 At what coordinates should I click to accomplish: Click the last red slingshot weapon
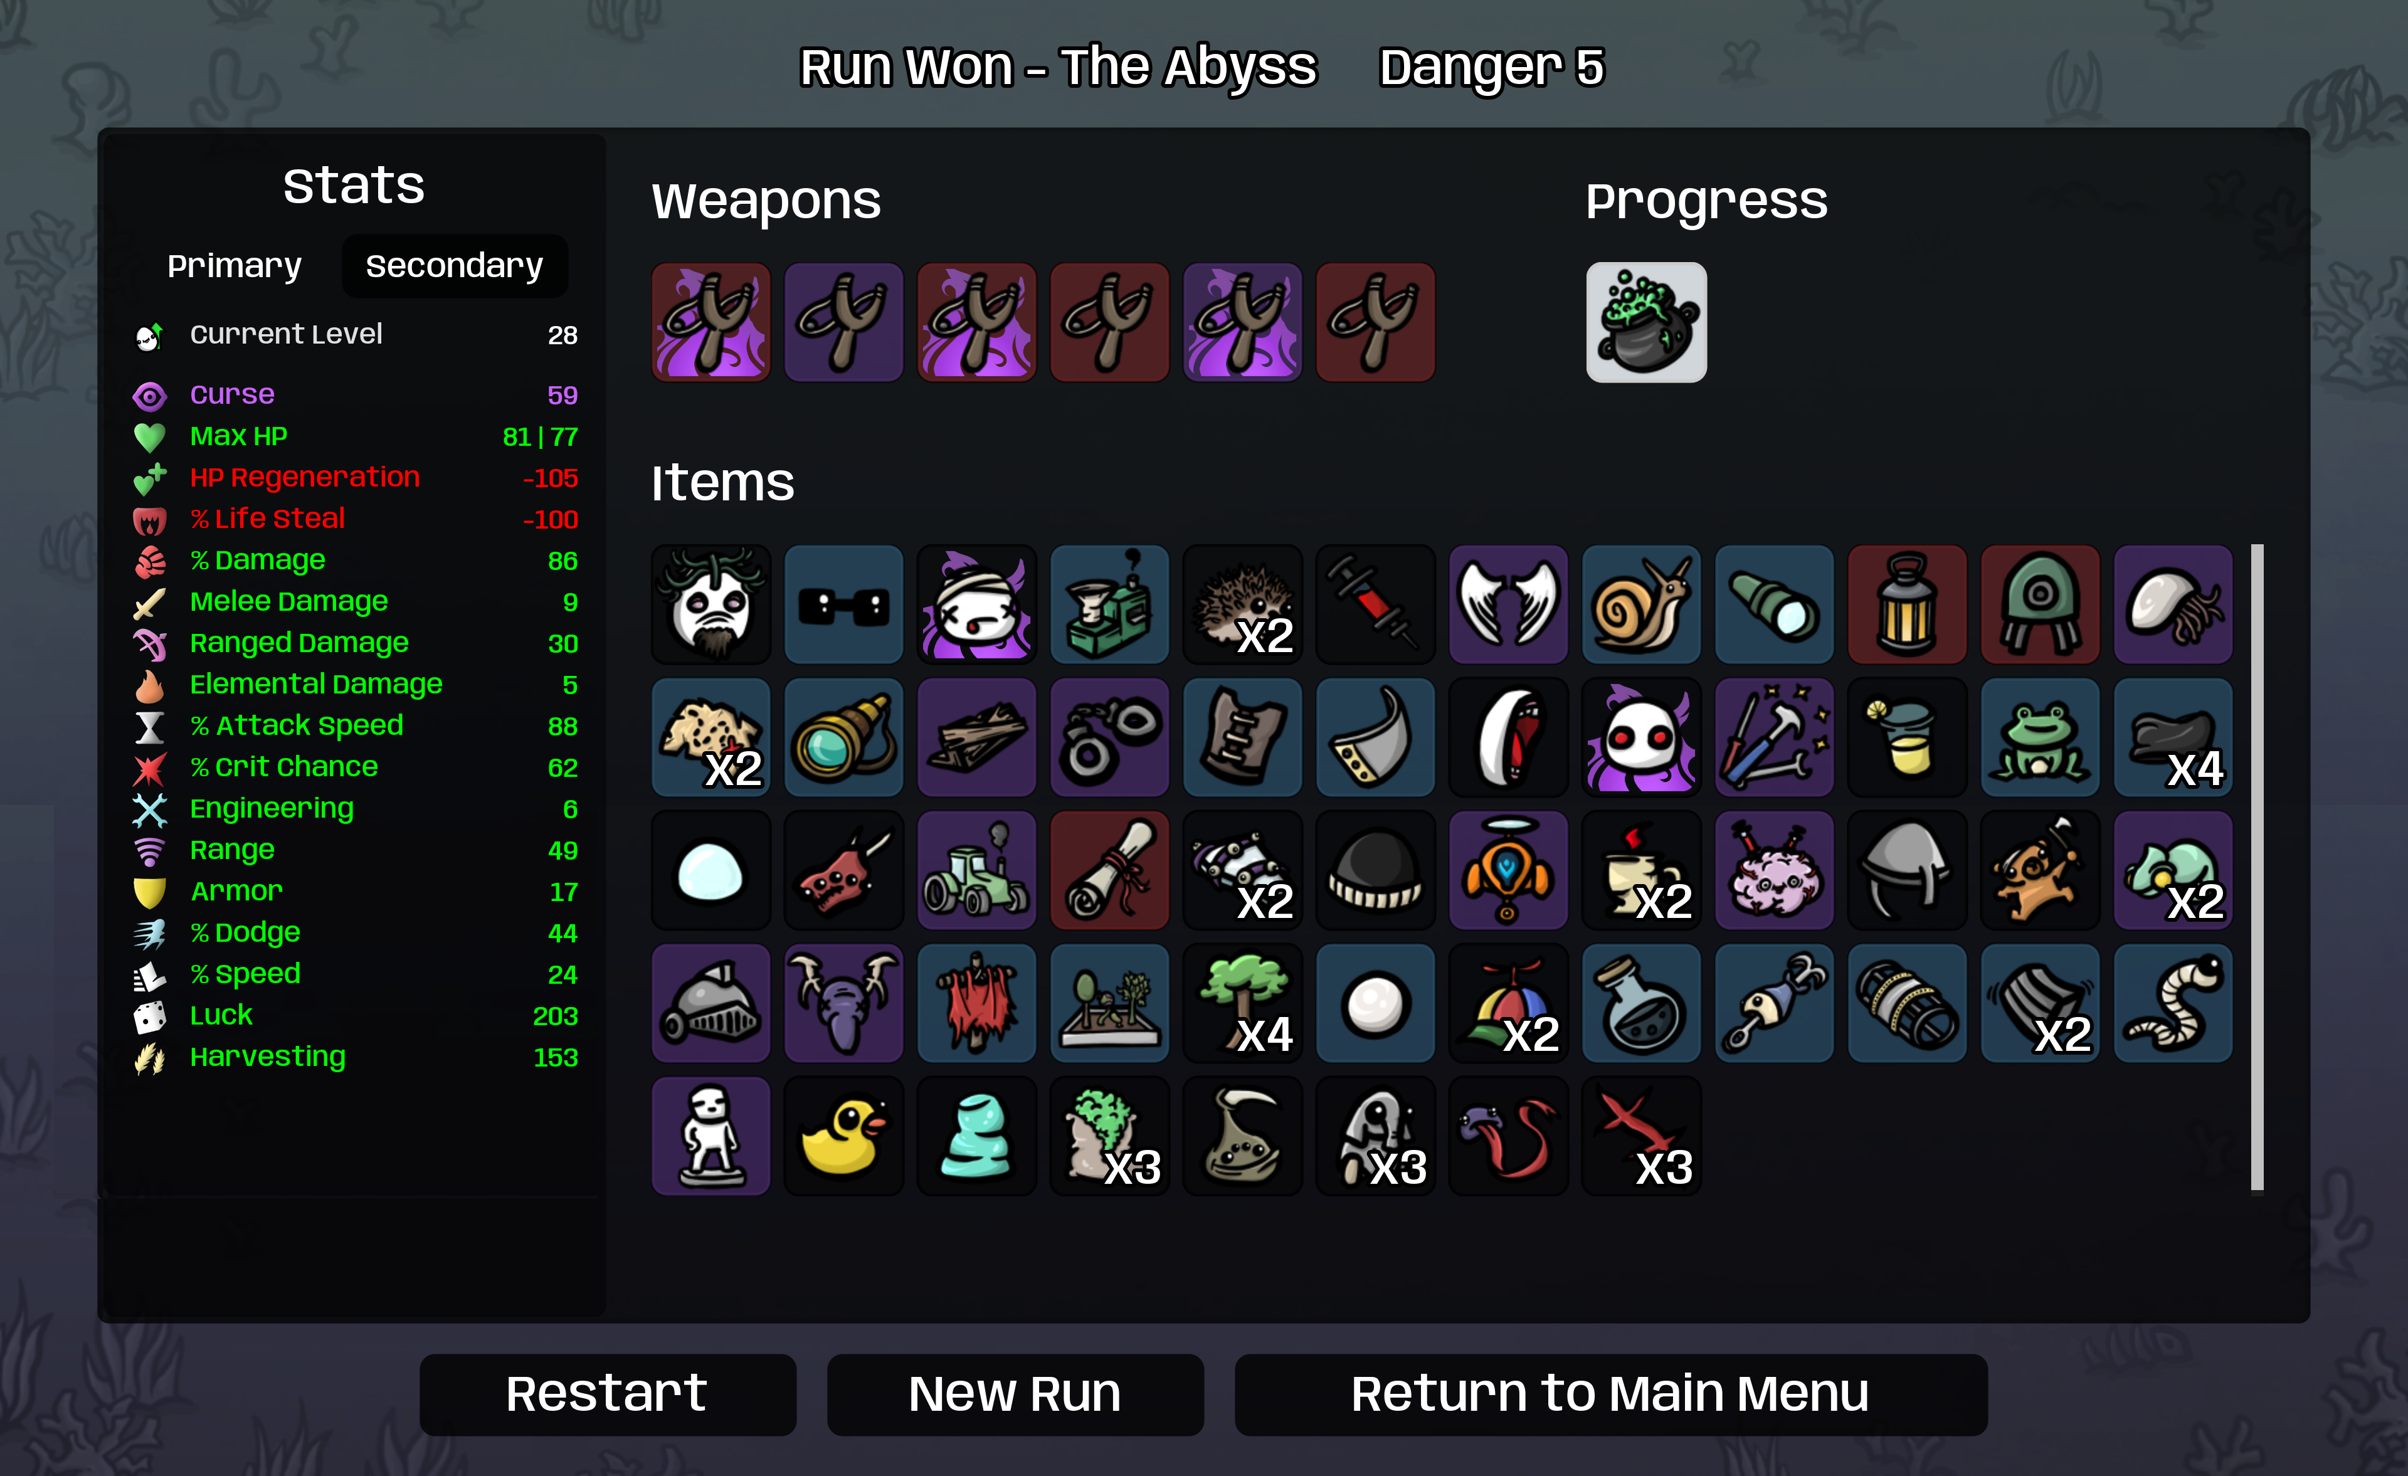point(1375,322)
